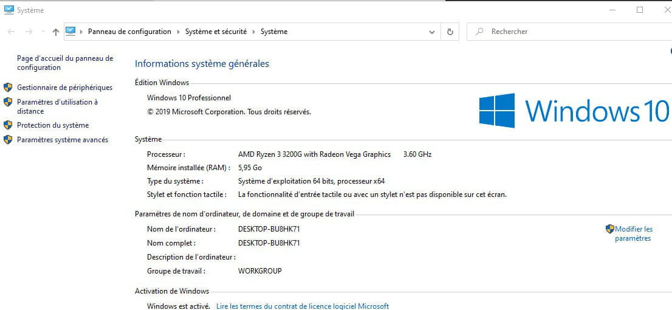Click the Windows 10 logo

click(x=574, y=111)
